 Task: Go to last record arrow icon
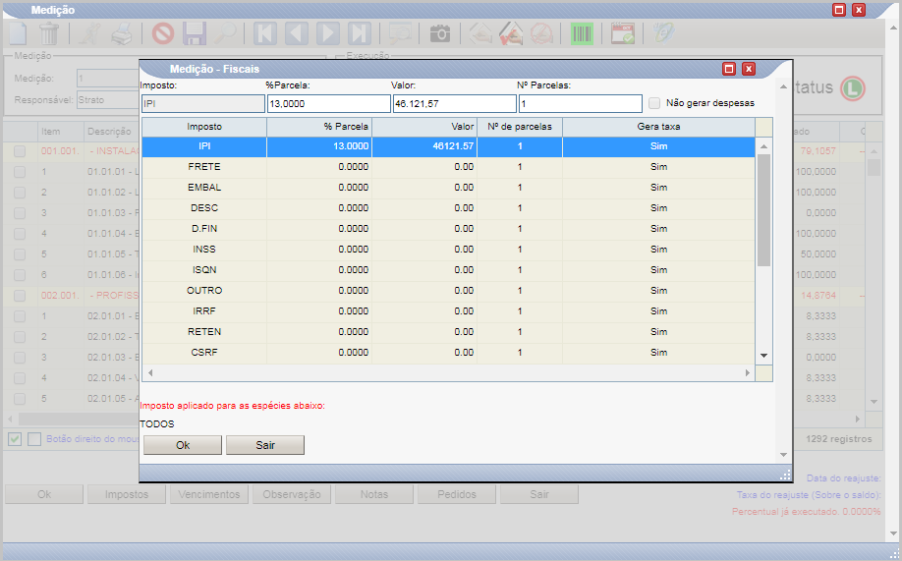tap(359, 33)
